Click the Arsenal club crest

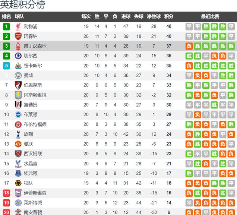click(x=18, y=37)
